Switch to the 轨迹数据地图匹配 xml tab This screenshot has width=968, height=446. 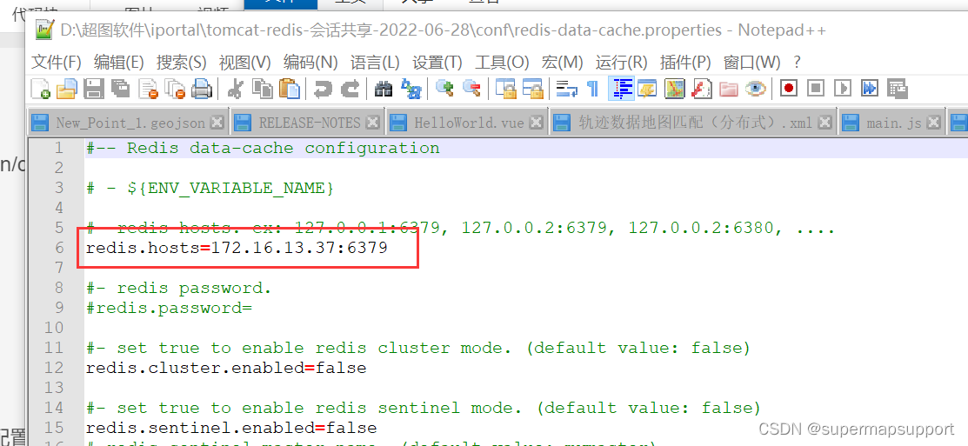(x=692, y=122)
